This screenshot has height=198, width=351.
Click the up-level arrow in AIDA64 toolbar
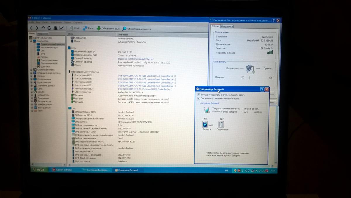point(43,28)
